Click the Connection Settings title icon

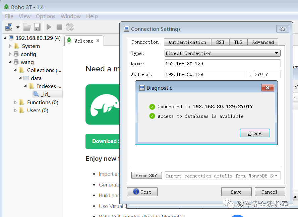(126, 29)
